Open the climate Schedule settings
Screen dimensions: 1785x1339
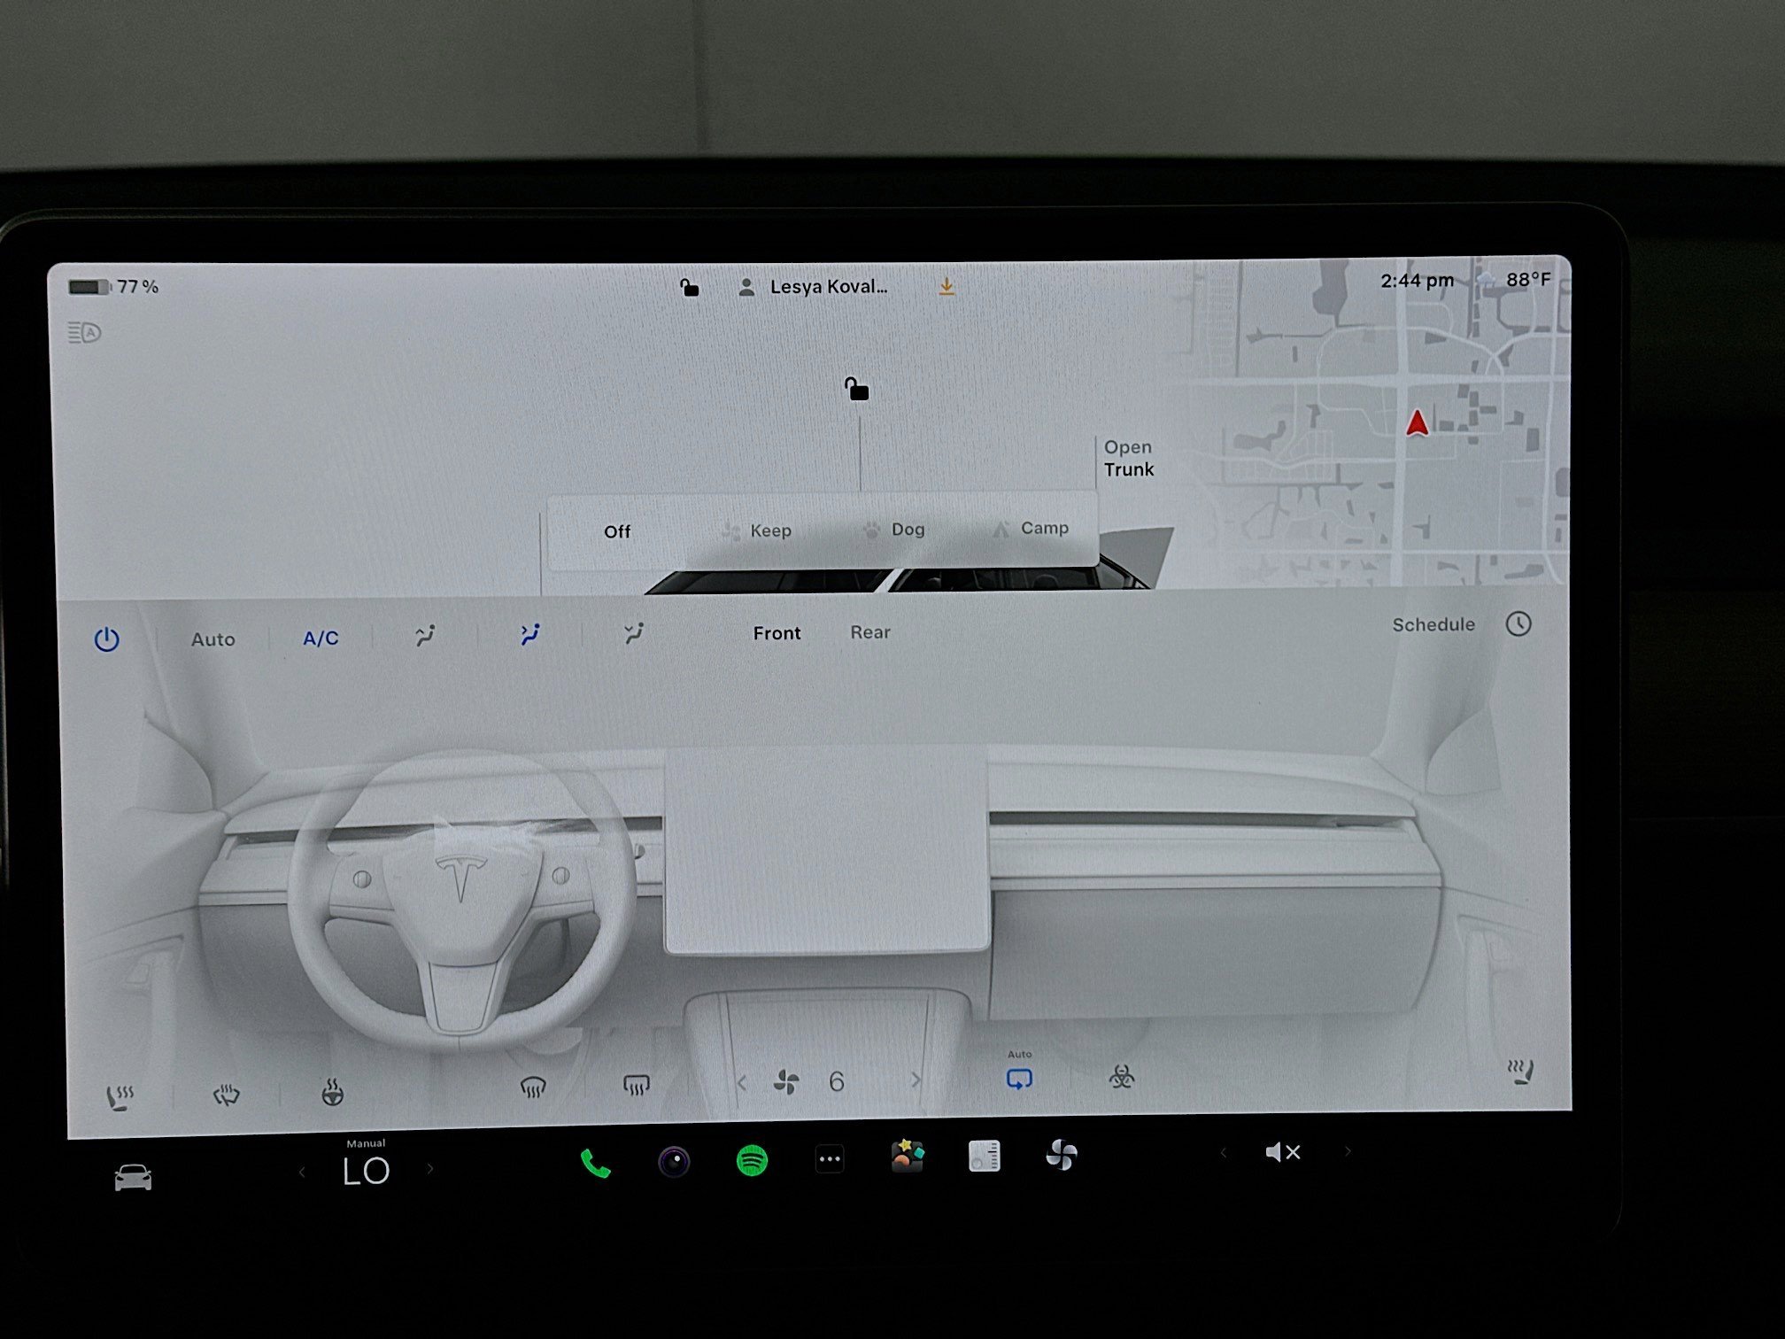[1434, 624]
